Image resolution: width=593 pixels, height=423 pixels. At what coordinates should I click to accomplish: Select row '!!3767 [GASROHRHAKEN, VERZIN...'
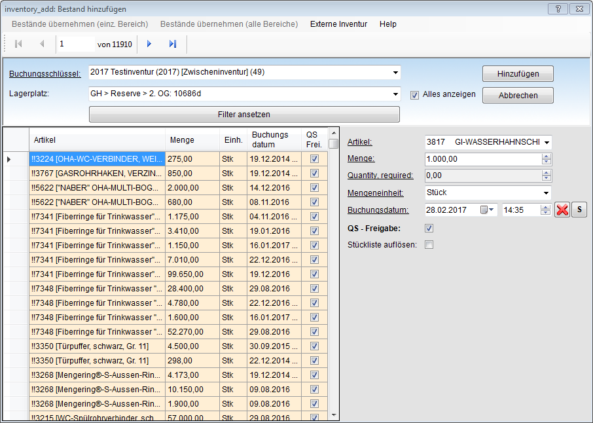coord(166,174)
